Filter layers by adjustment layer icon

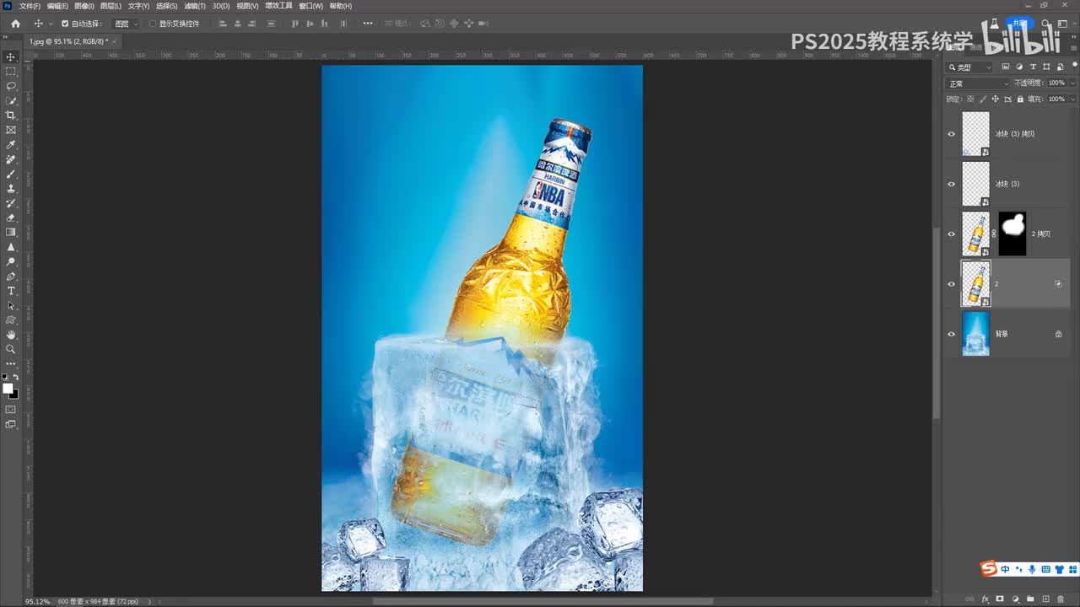tap(1019, 67)
